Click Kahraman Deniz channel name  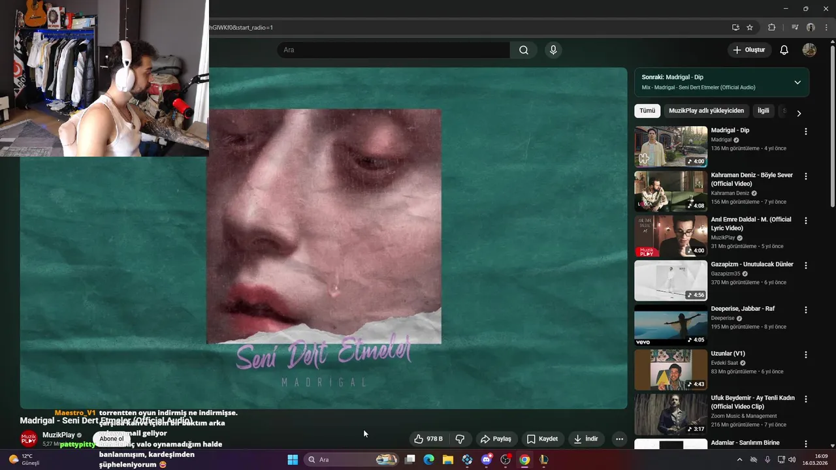730,193
